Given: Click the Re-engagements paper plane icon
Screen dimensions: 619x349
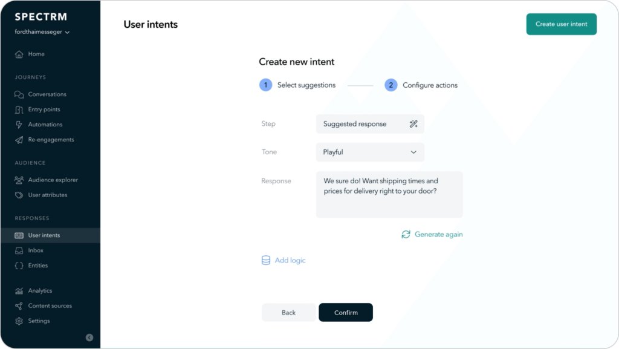Looking at the screenshot, I should pyautogui.click(x=19, y=140).
